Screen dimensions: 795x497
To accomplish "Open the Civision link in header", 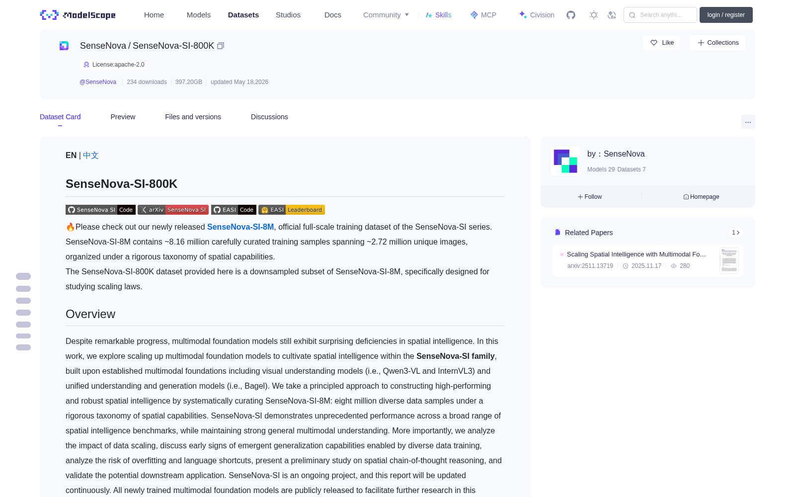I will coord(537,15).
